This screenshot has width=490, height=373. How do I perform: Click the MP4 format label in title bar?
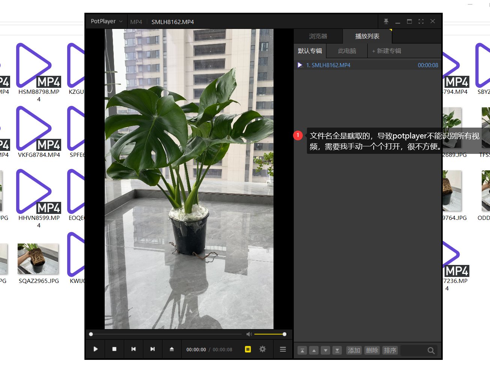[136, 22]
